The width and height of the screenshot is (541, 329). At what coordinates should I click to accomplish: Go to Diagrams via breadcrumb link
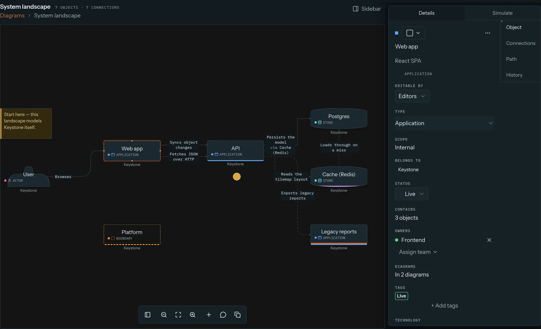point(12,16)
